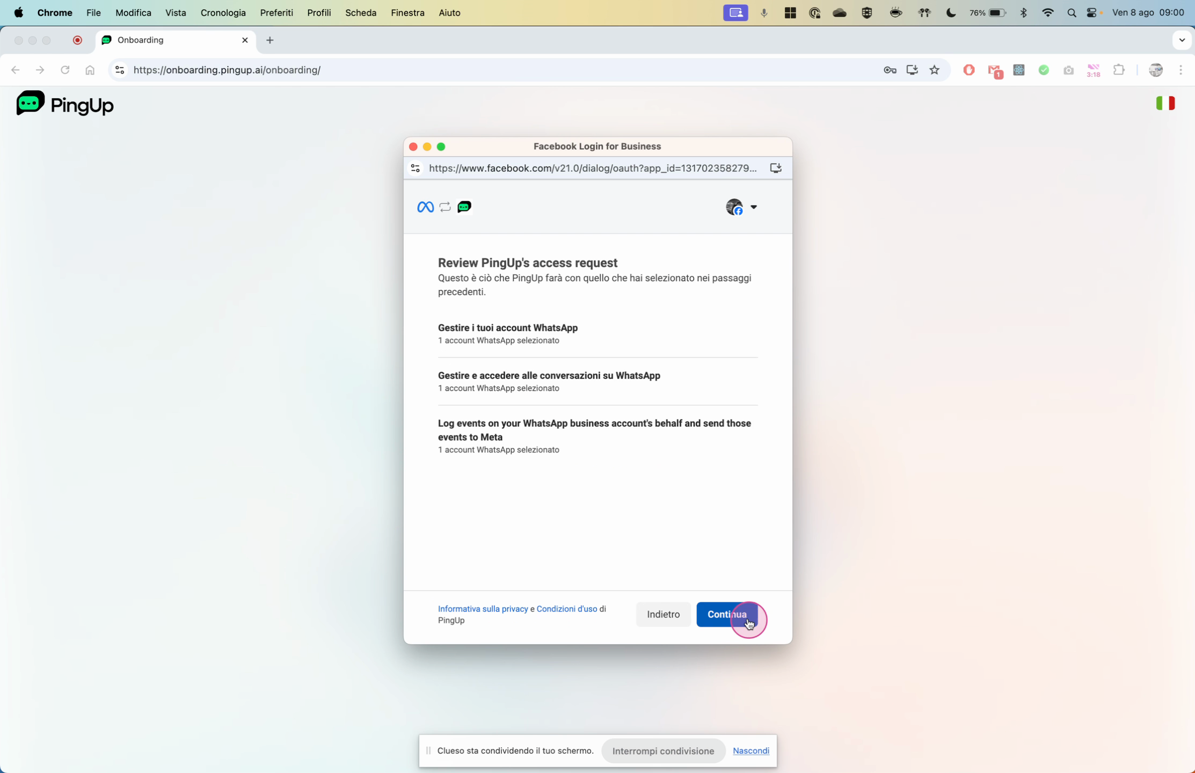This screenshot has height=773, width=1195.
Task: Click the red recording indicator in tab bar
Action: click(x=77, y=40)
